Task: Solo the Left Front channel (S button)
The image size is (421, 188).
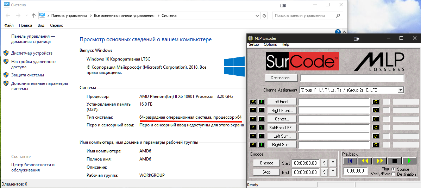Action: (261, 102)
